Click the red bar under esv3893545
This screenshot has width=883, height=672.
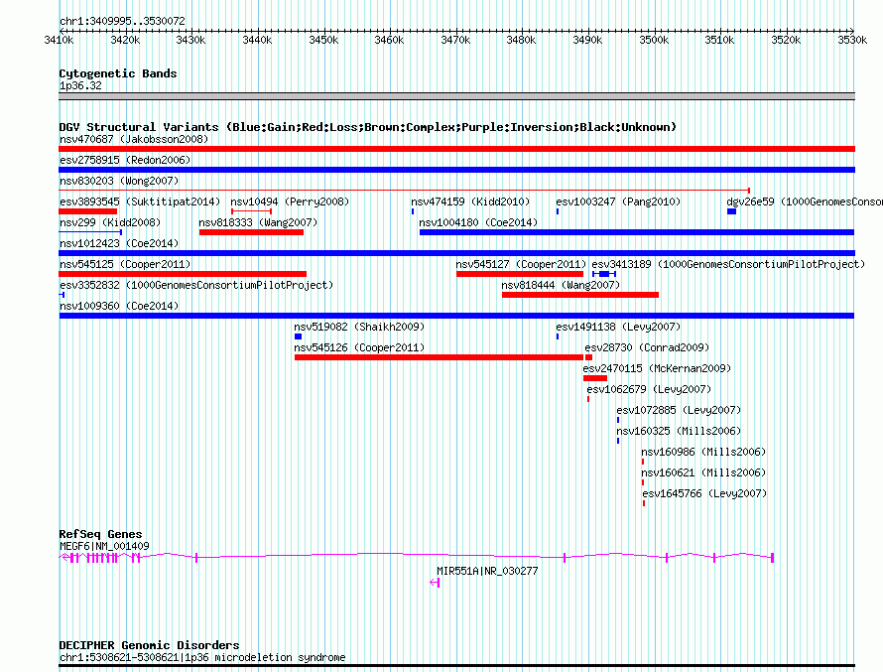coord(88,211)
